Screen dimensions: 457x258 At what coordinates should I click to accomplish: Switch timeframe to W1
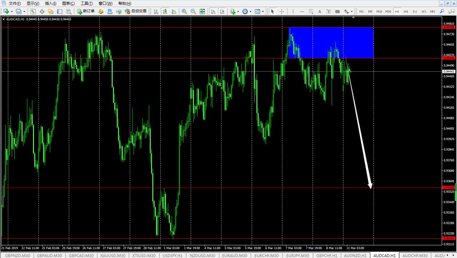tap(424, 11)
